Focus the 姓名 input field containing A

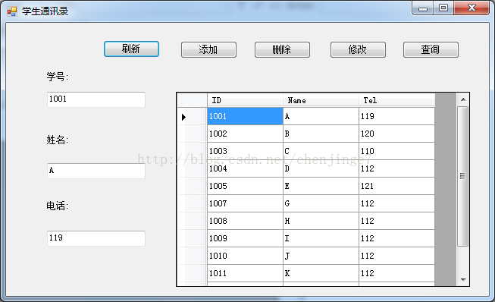(96, 171)
